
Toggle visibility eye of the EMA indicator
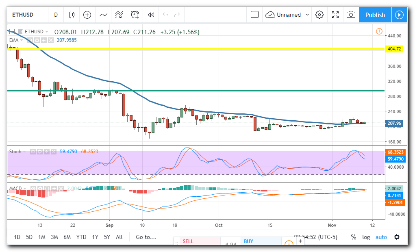pyautogui.click(x=30, y=40)
